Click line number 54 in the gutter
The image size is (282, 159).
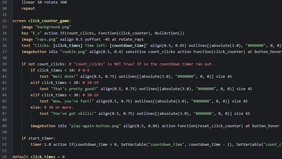point(4,157)
